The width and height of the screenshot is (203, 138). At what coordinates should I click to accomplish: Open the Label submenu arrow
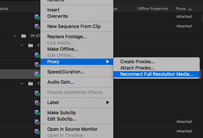108,102
